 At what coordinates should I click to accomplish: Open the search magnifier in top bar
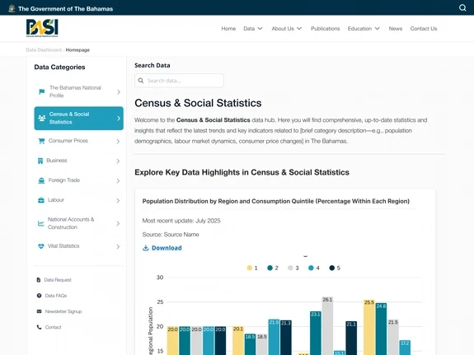tap(462, 7)
